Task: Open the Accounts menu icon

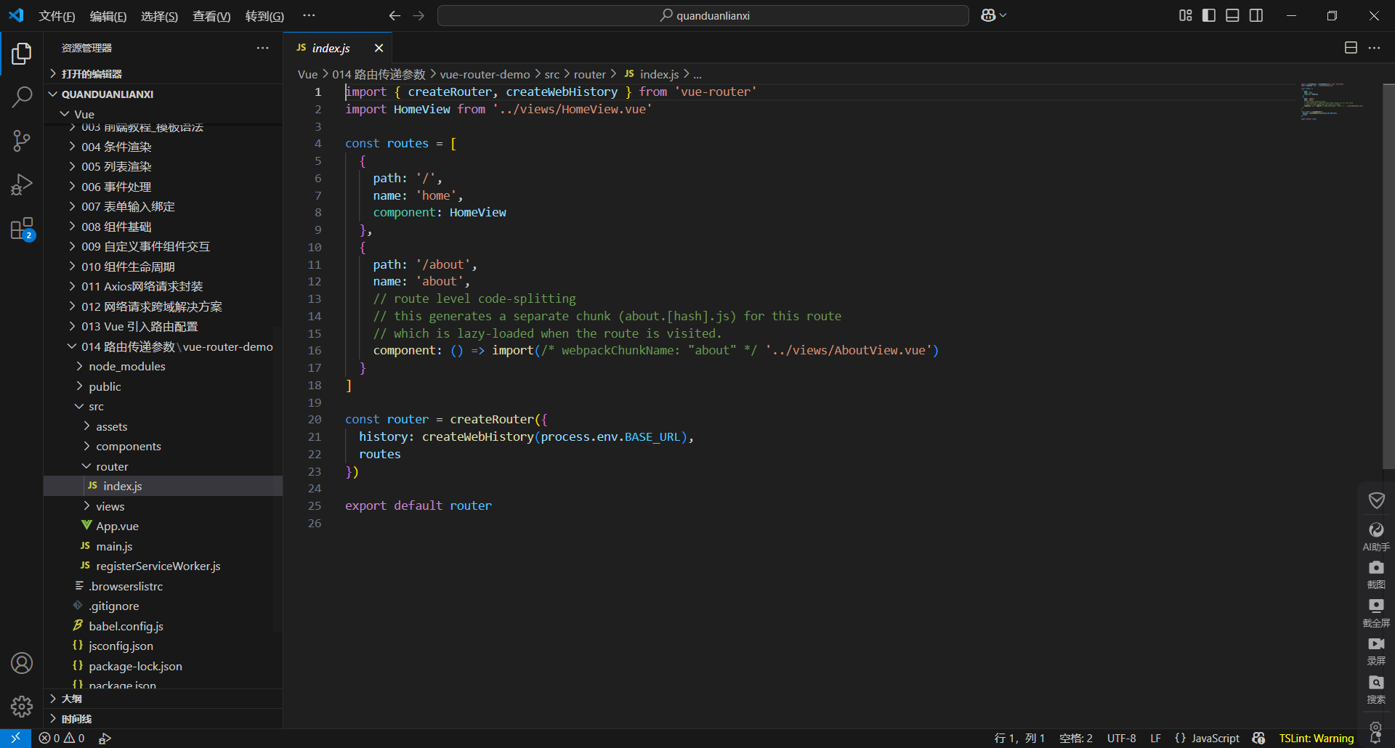Action: pyautogui.click(x=22, y=663)
